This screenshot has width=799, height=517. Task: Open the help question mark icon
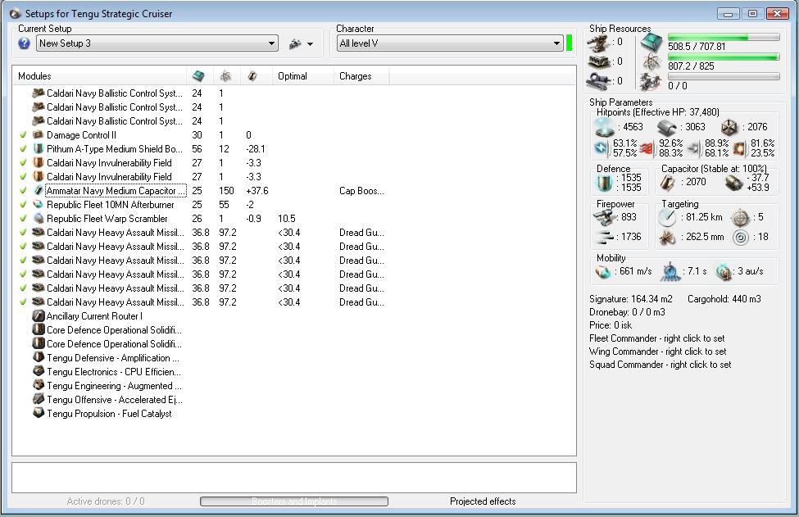(x=24, y=43)
